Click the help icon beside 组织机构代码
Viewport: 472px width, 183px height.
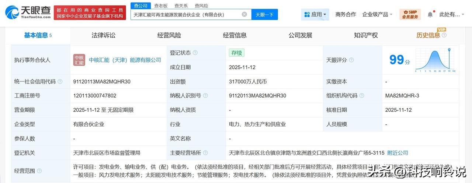[362, 95]
